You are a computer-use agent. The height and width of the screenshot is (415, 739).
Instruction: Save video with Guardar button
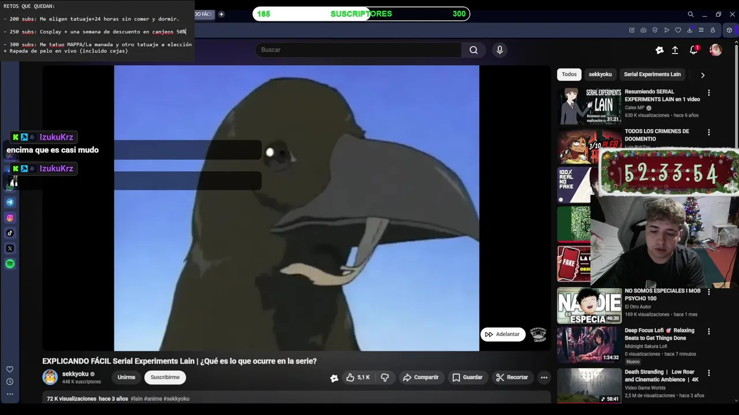click(x=467, y=378)
